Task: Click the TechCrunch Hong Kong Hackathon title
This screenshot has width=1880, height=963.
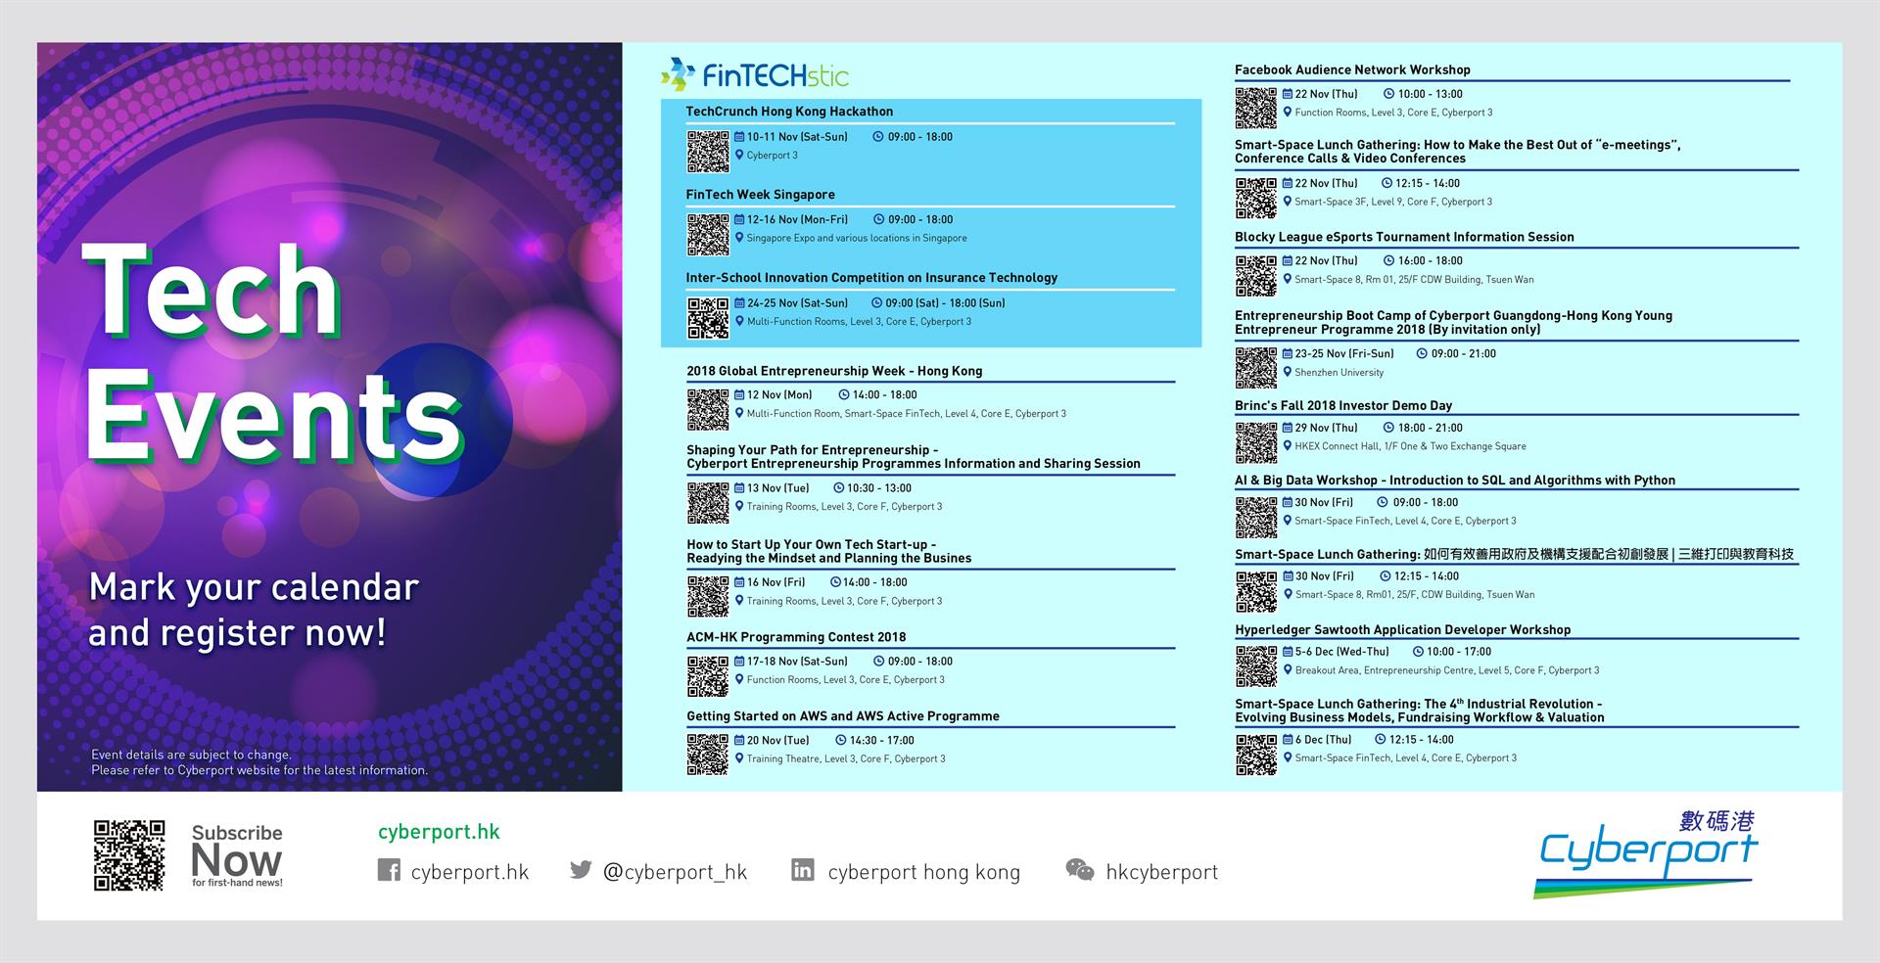Action: [789, 112]
